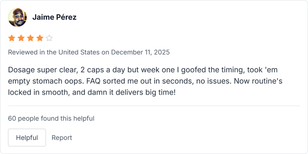Screen dimensions: 308x154
Task: Click Jaime Pérez's profile avatar
Action: click(17, 17)
